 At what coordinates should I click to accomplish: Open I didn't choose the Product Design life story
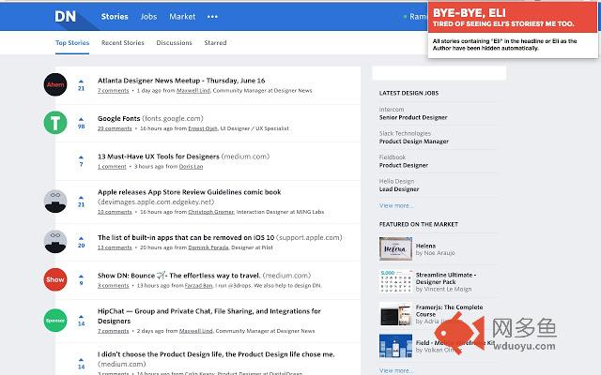[x=216, y=354]
